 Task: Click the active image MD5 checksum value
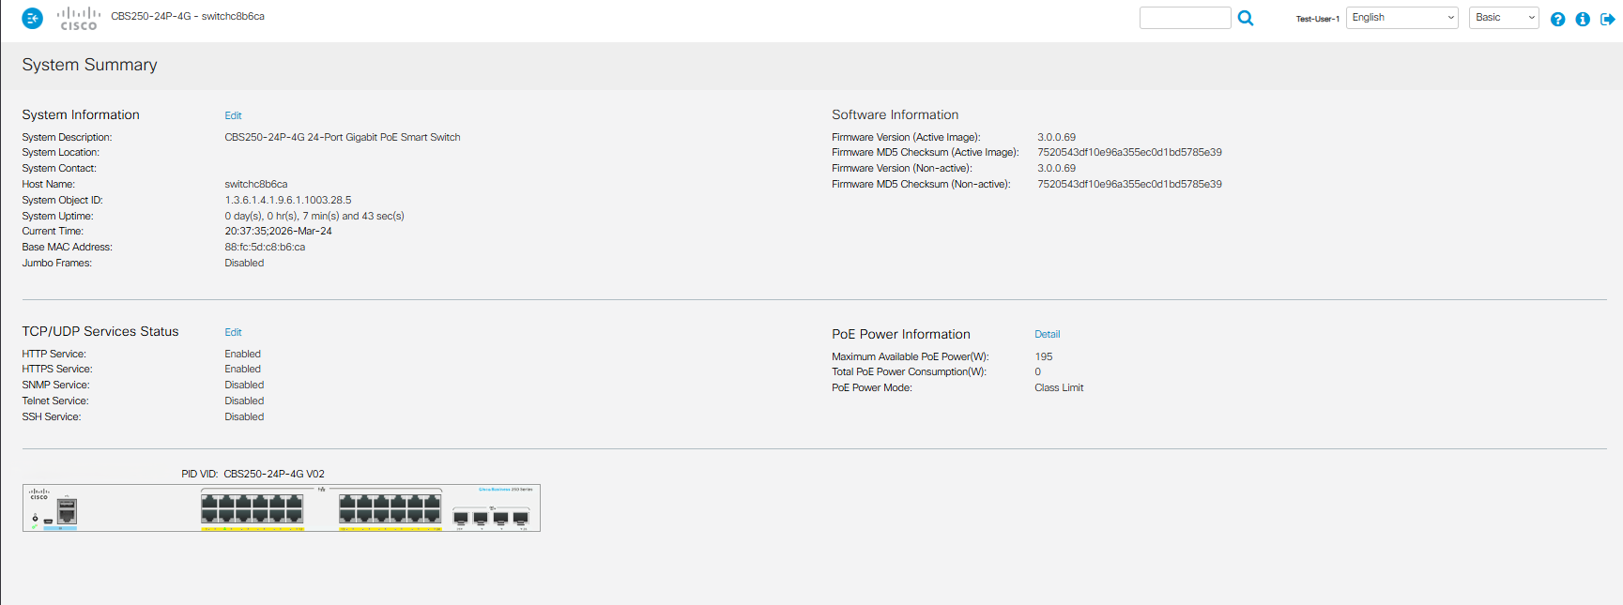click(x=1129, y=152)
